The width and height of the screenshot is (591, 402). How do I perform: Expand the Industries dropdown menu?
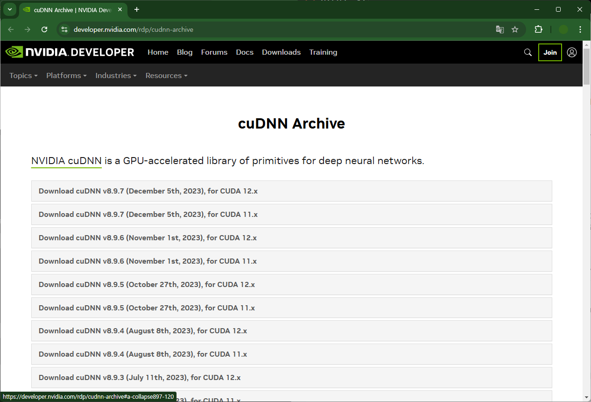(116, 76)
